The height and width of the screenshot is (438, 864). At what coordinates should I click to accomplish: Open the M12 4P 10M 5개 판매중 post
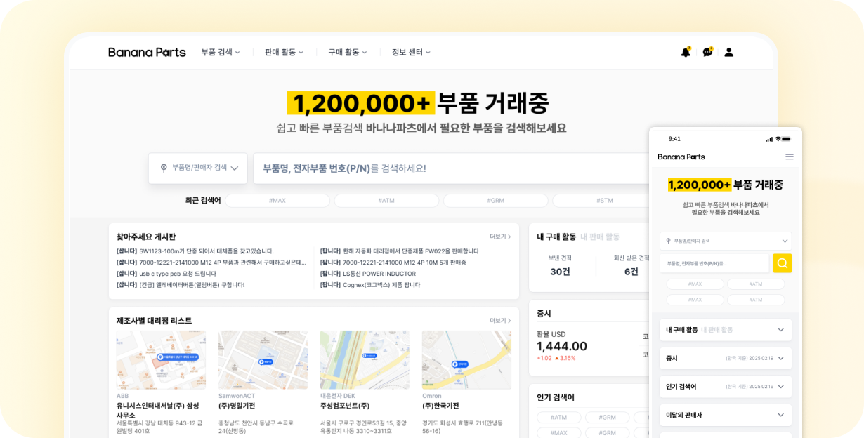pos(393,263)
